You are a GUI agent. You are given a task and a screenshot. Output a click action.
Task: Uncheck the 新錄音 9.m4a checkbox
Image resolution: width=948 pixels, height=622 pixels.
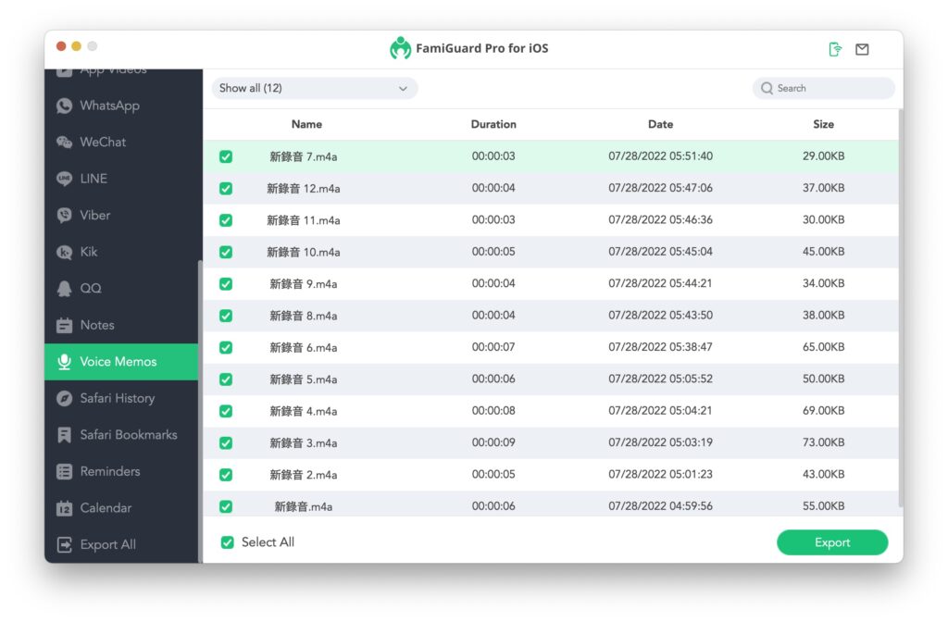tap(226, 284)
